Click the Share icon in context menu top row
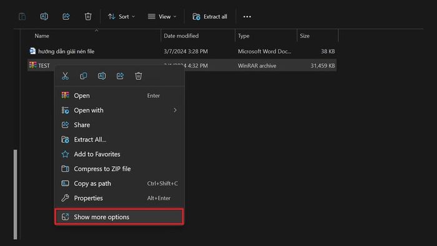This screenshot has height=246, width=437. click(x=120, y=76)
